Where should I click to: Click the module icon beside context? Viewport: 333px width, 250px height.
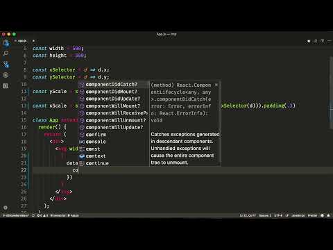[82, 156]
